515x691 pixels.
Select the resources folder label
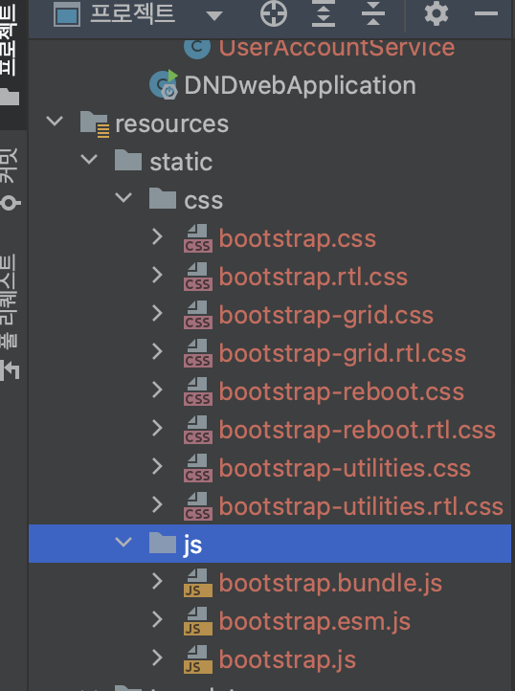click(x=172, y=123)
